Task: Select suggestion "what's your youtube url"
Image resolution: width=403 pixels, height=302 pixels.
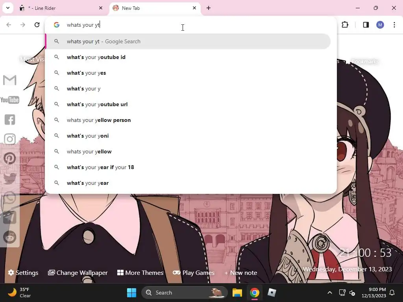Action: 188,104
